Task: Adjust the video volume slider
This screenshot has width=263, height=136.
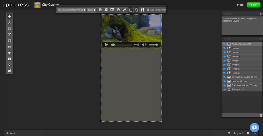Action: tap(153, 45)
